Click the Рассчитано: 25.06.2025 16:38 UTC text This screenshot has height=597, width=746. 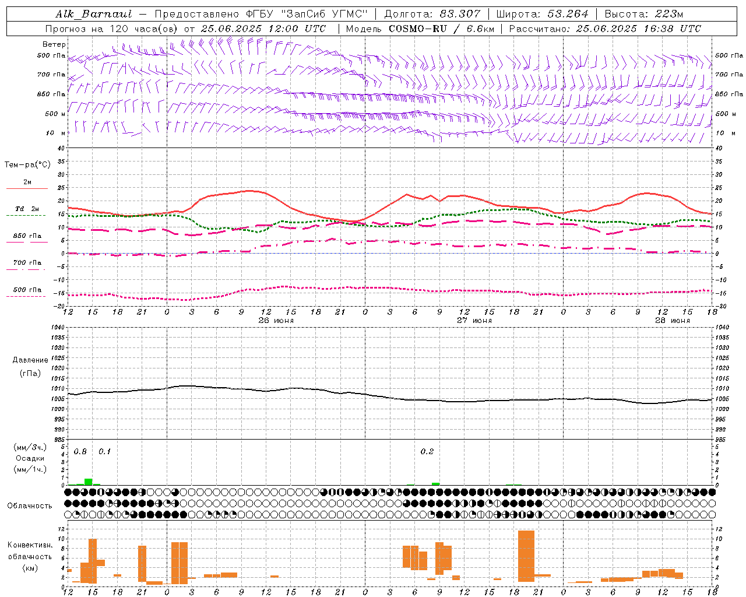[x=606, y=29]
